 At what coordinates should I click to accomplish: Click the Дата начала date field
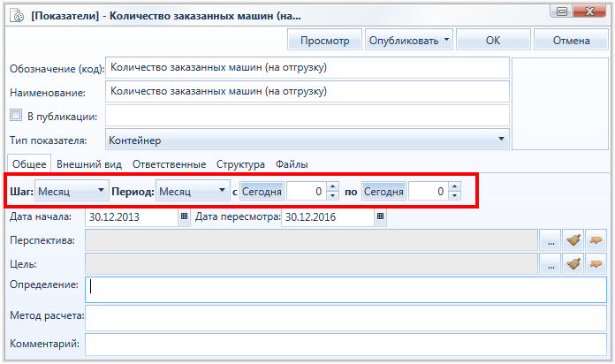[x=132, y=217]
